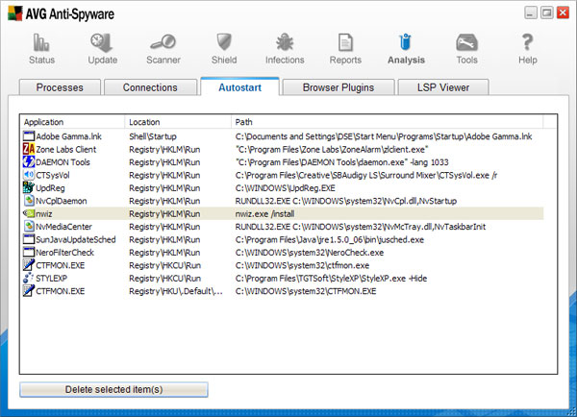Open the Tools wrench icon

point(466,42)
